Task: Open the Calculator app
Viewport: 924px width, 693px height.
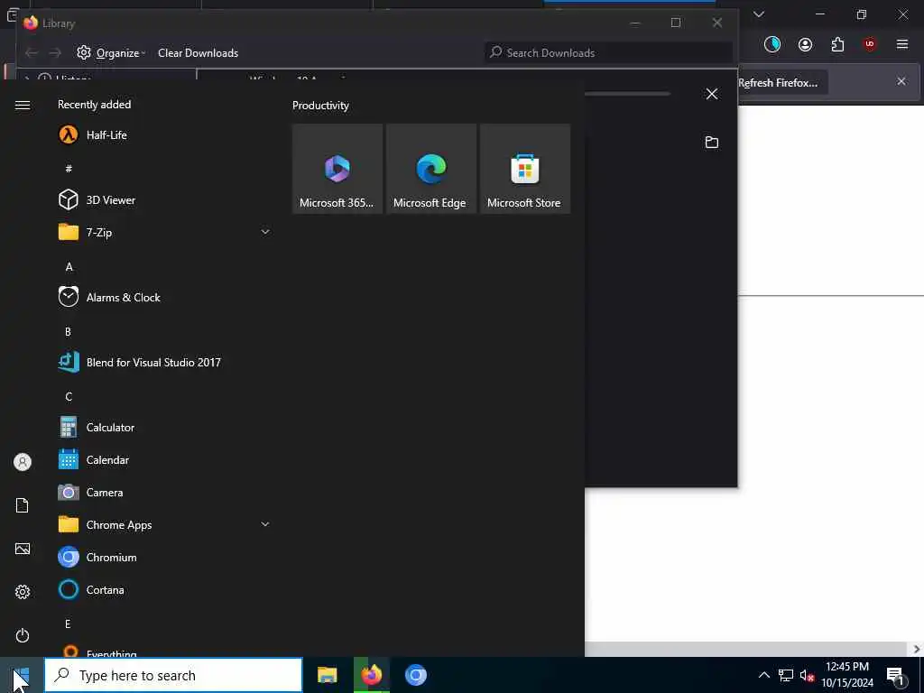Action: (163, 427)
